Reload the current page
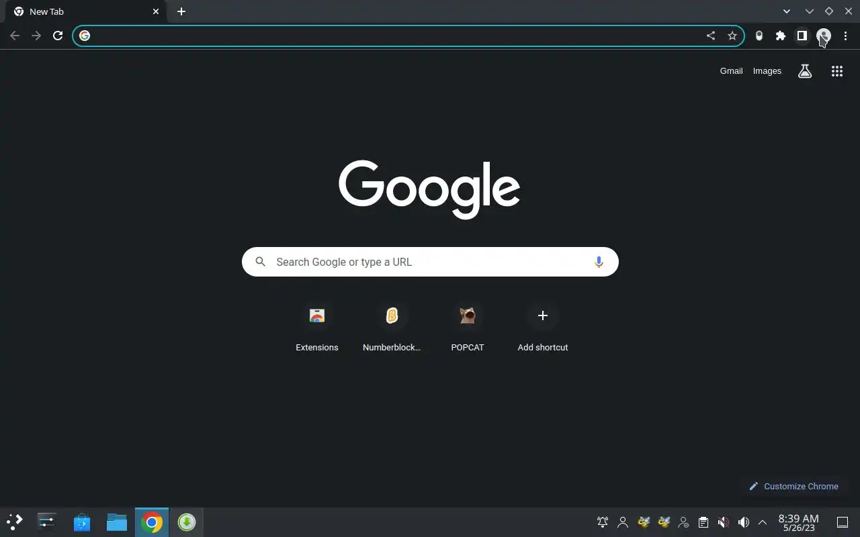Screen dimensions: 860x537 click(x=58, y=36)
